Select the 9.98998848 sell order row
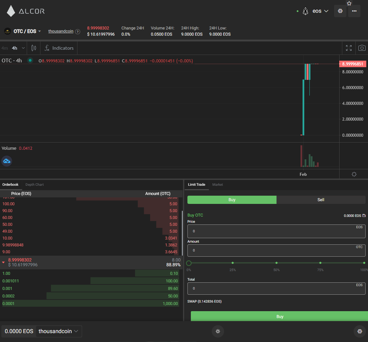The image size is (368, 342). pyautogui.click(x=90, y=245)
